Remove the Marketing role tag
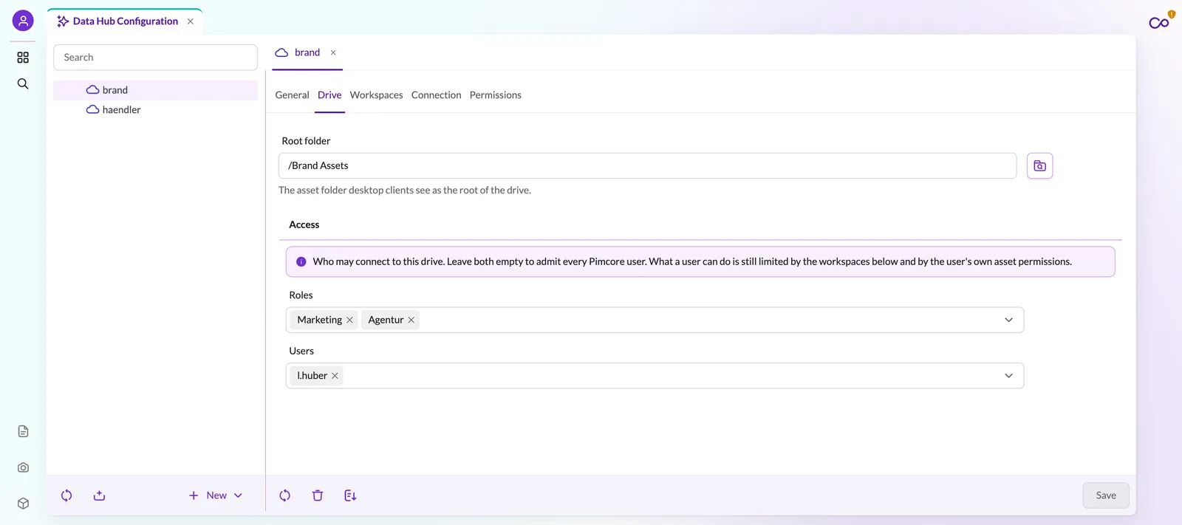The width and height of the screenshot is (1182, 525). coord(349,320)
